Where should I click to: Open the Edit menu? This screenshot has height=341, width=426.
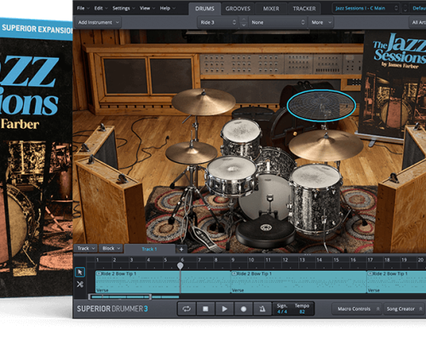101,9
